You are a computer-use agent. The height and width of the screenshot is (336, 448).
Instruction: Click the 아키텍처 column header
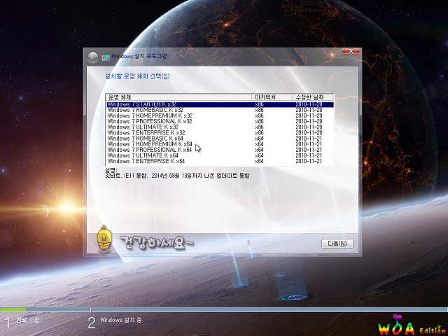pos(272,97)
